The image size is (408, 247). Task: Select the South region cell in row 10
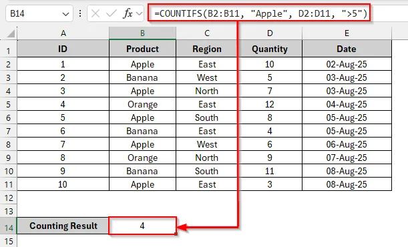click(x=207, y=171)
